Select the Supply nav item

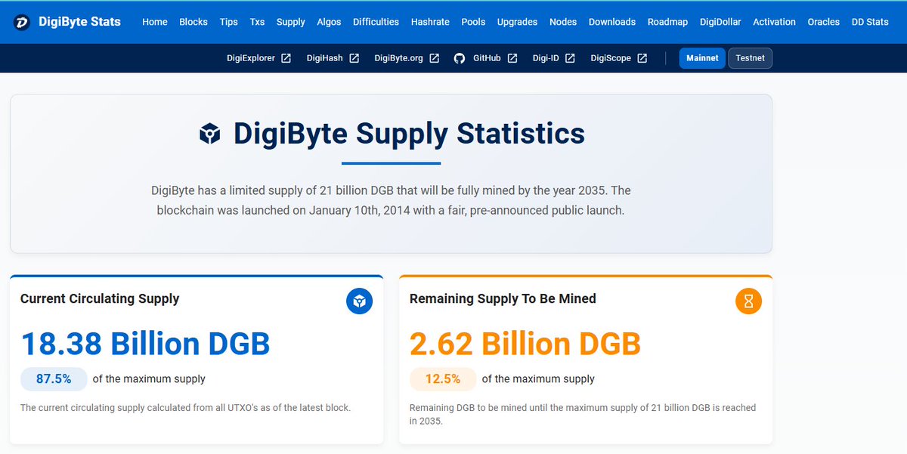click(x=291, y=22)
